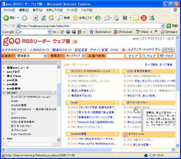Click the 29 blocked popup blocker icon
181x159 pixels.
115,32
